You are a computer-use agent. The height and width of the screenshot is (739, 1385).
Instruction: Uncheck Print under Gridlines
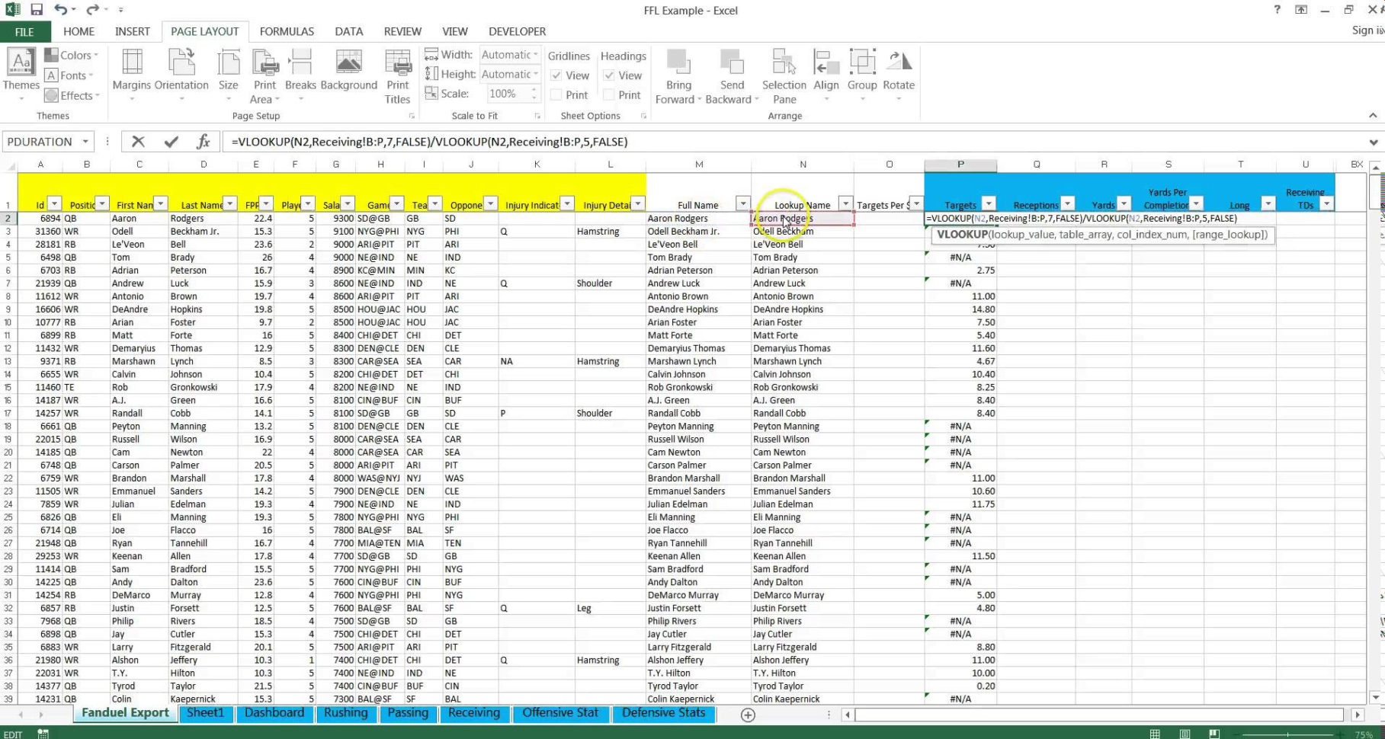coord(556,94)
